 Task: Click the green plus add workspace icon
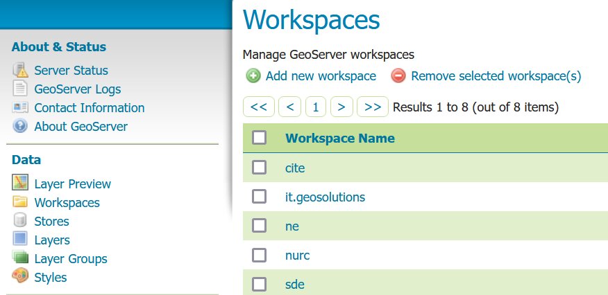point(253,75)
